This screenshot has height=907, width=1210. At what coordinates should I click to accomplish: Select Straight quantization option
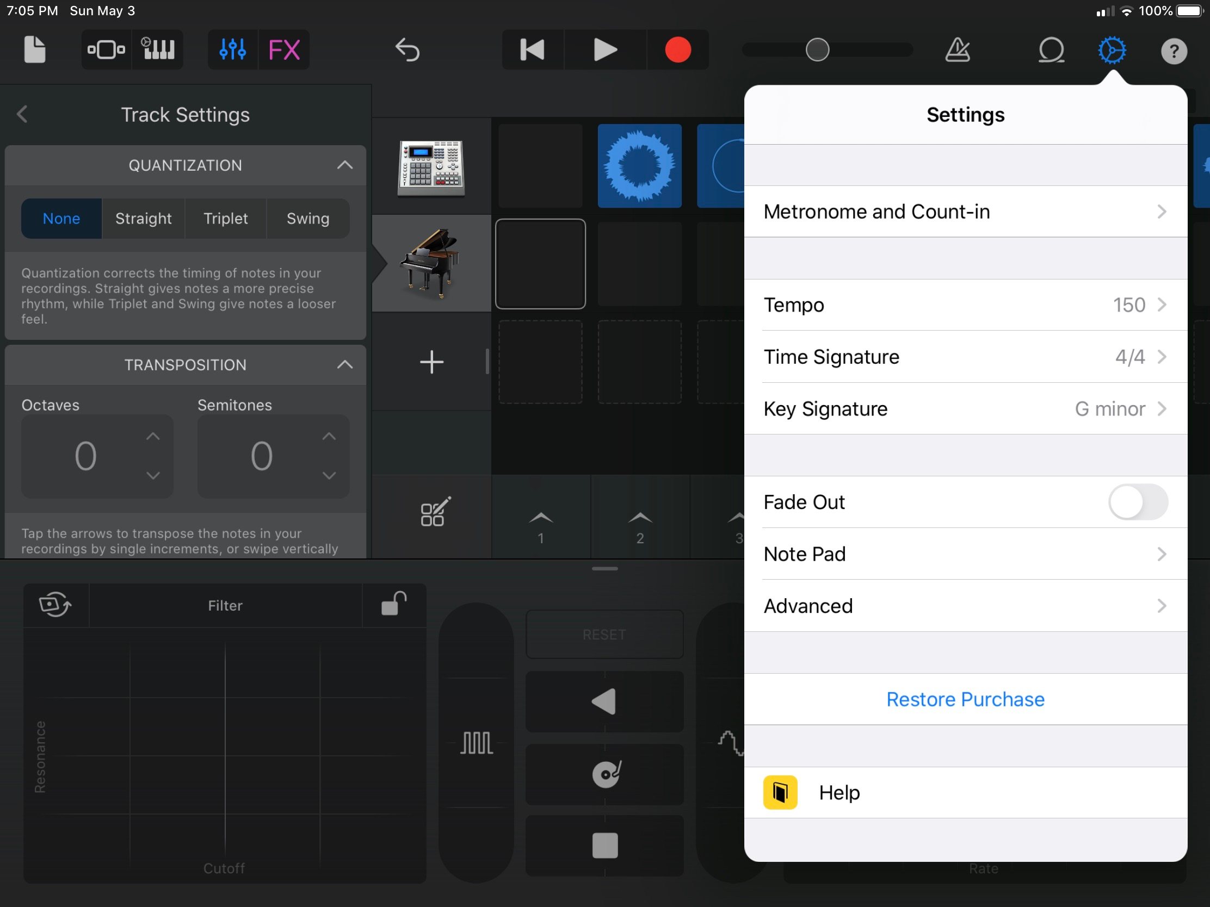coord(143,219)
